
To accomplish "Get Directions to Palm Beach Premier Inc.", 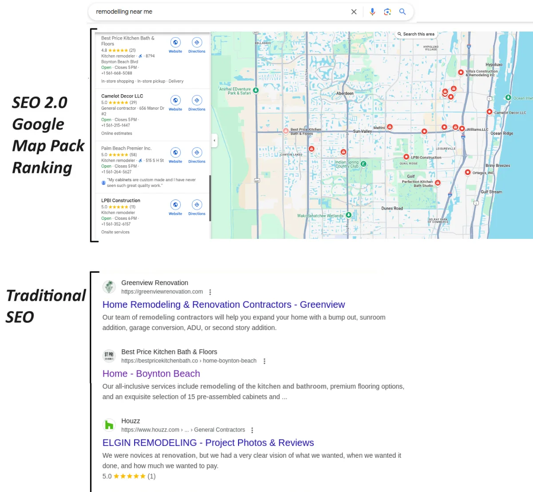I will (x=197, y=153).
